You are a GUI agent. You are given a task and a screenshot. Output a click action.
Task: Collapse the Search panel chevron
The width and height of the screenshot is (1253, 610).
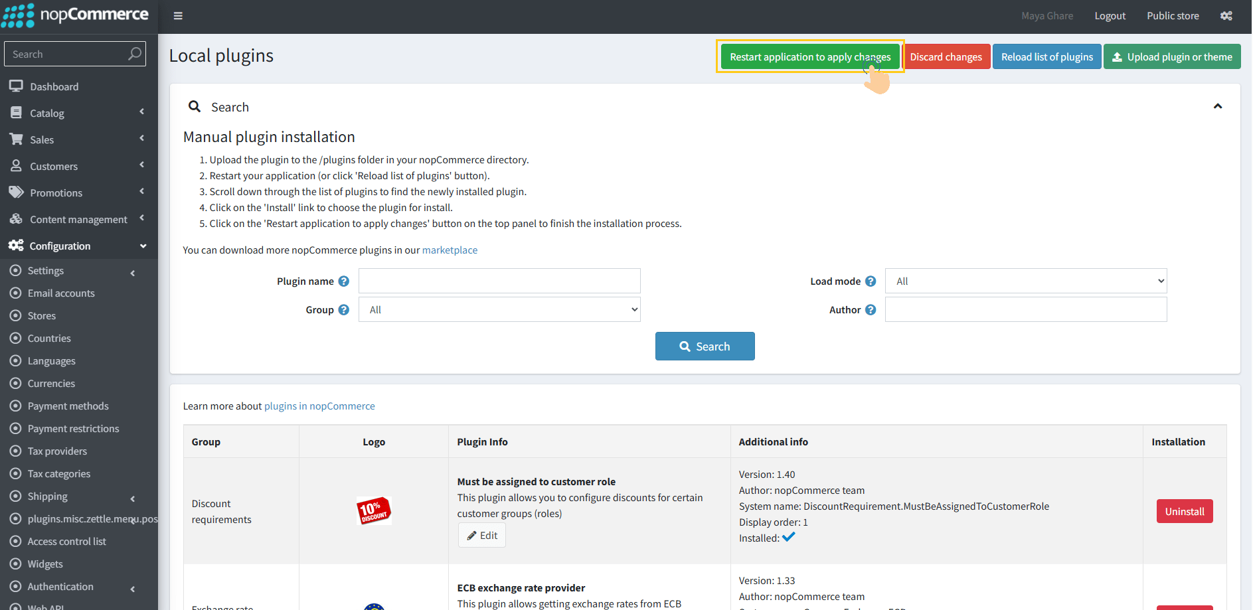[x=1217, y=107]
